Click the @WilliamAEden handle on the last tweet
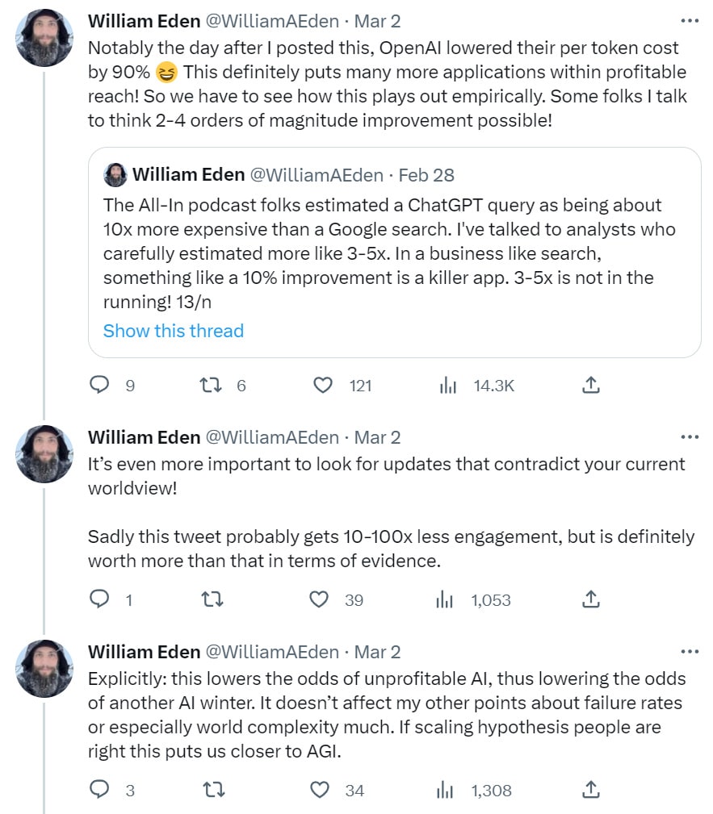713x814 pixels. tap(273, 651)
